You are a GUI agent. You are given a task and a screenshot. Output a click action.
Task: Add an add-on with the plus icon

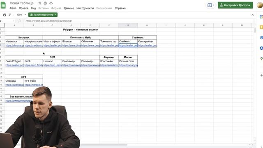point(261,75)
